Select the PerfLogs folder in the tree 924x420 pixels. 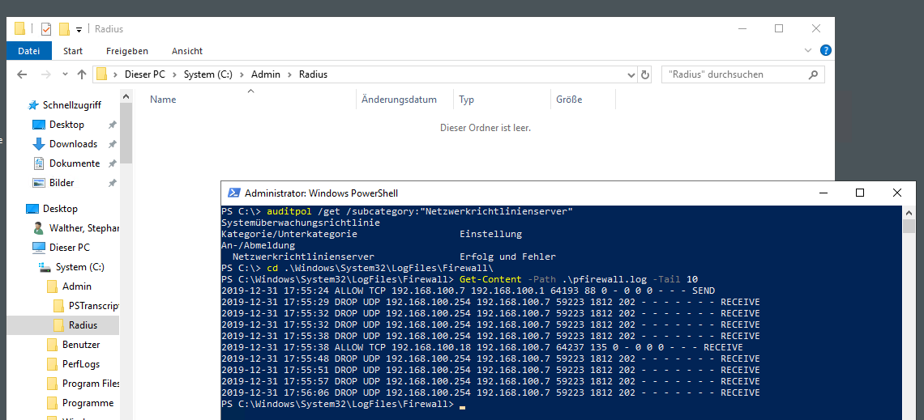(81, 364)
